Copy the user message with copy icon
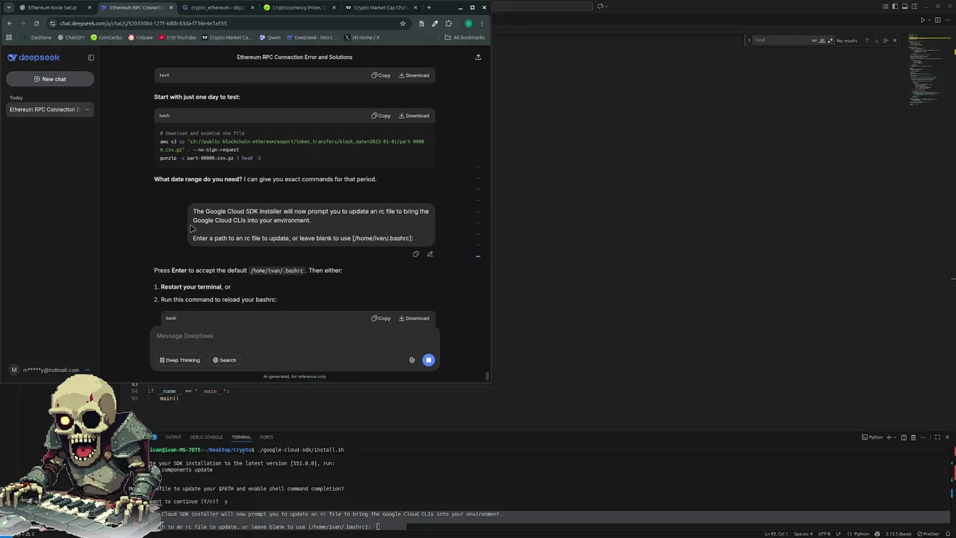956x538 pixels. (416, 254)
